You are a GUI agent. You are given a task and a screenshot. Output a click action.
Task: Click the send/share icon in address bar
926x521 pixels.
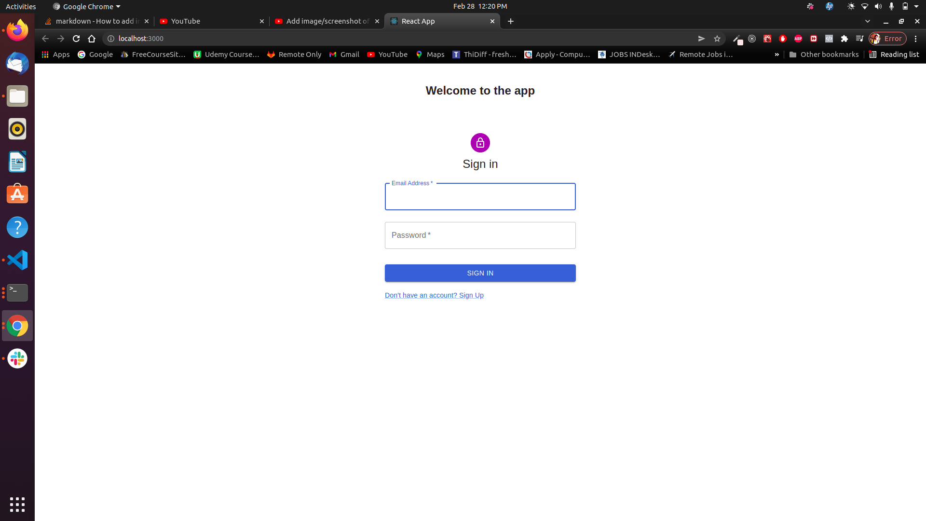(701, 39)
